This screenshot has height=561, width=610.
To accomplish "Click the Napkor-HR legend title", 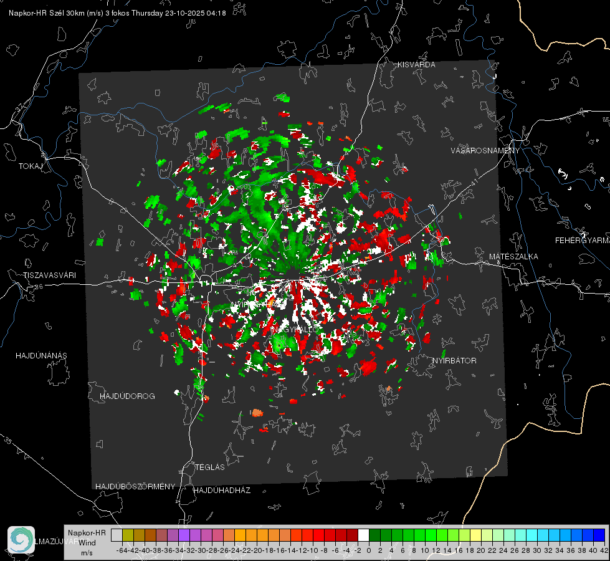I will coord(87,533).
